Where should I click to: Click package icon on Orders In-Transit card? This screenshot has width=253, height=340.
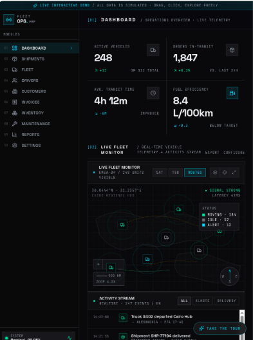232,50
